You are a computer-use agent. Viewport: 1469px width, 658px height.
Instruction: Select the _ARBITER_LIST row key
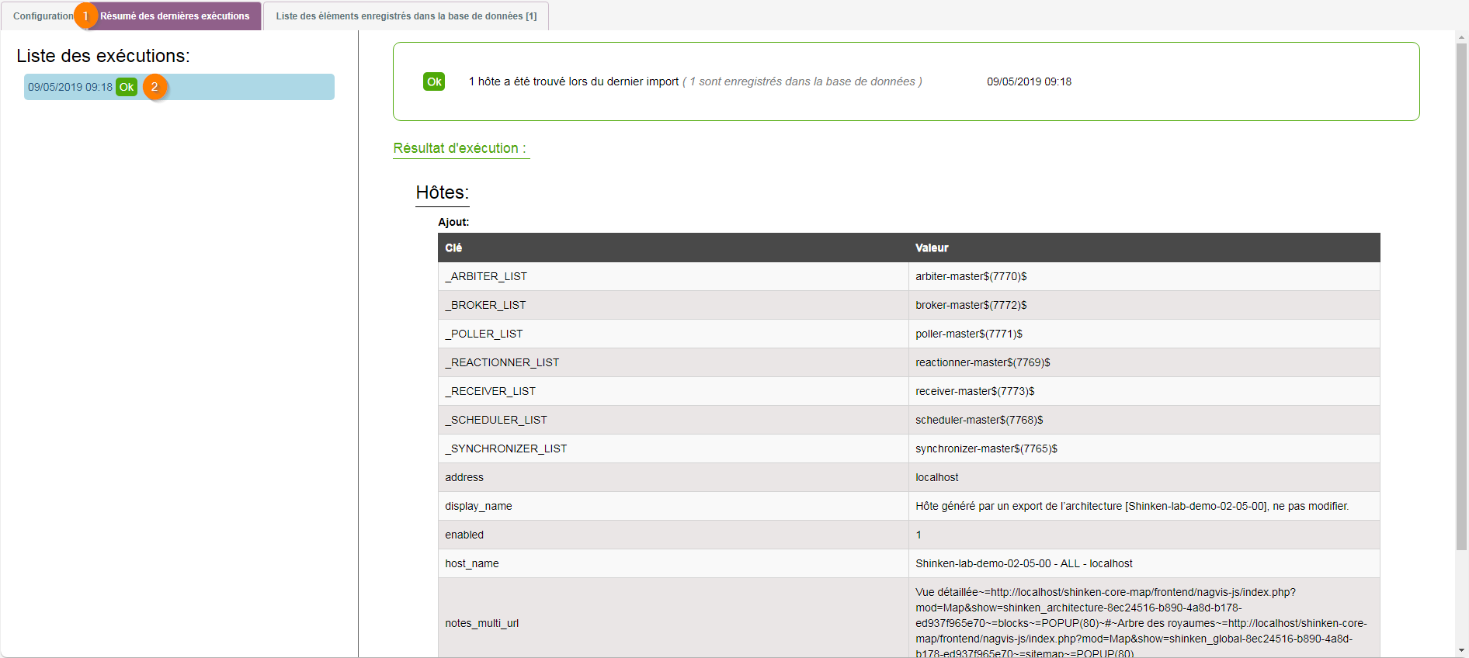[486, 276]
